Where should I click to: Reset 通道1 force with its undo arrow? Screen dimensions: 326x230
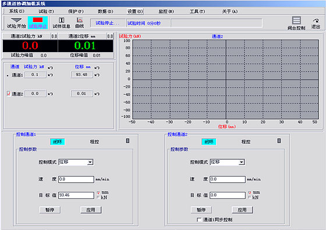click(50, 75)
